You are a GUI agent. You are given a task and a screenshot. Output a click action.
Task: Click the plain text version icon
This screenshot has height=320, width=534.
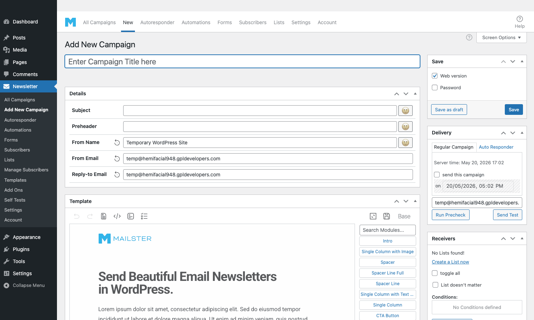131,216
